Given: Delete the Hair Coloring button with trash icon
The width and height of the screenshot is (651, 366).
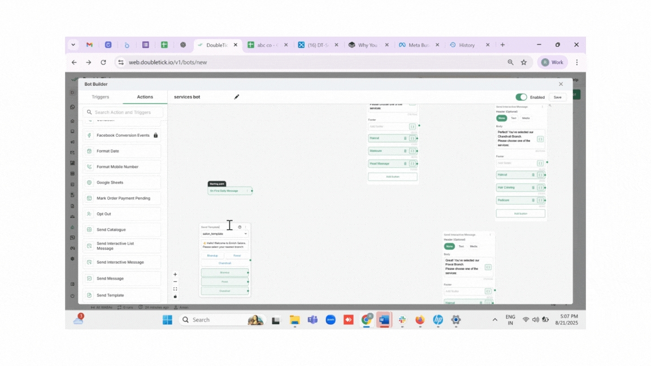Looking at the screenshot, I should (x=533, y=188).
